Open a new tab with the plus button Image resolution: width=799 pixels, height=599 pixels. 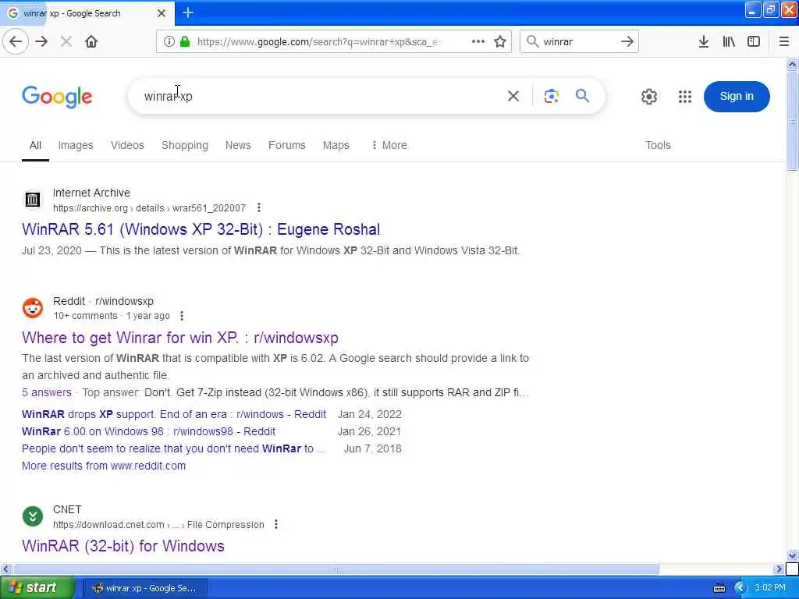pos(188,12)
